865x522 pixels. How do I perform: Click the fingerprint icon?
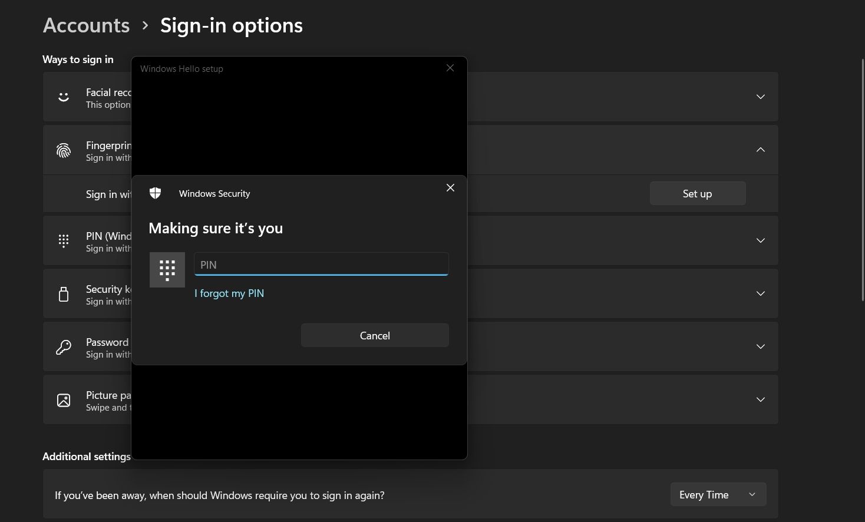point(64,150)
